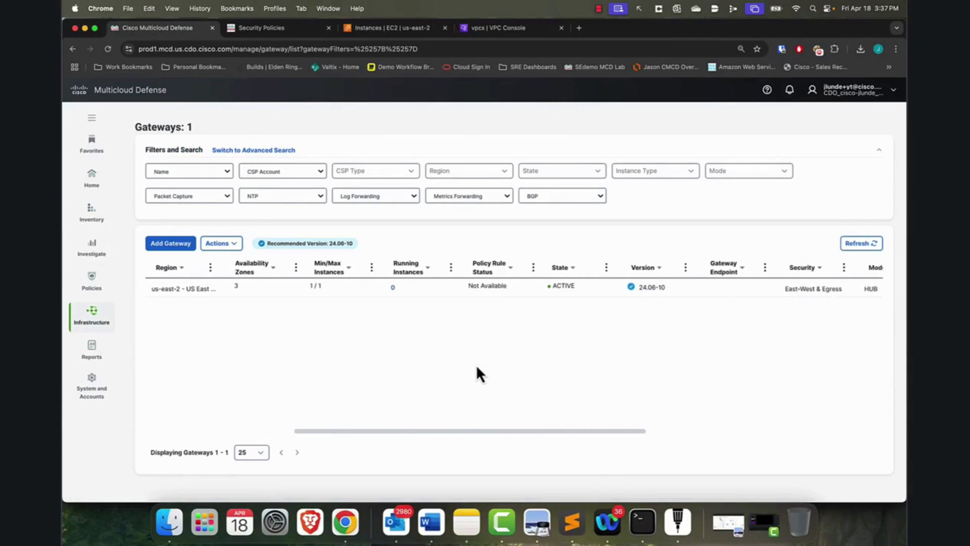The image size is (970, 546).
Task: Expand the Actions dropdown button
Action: point(221,243)
